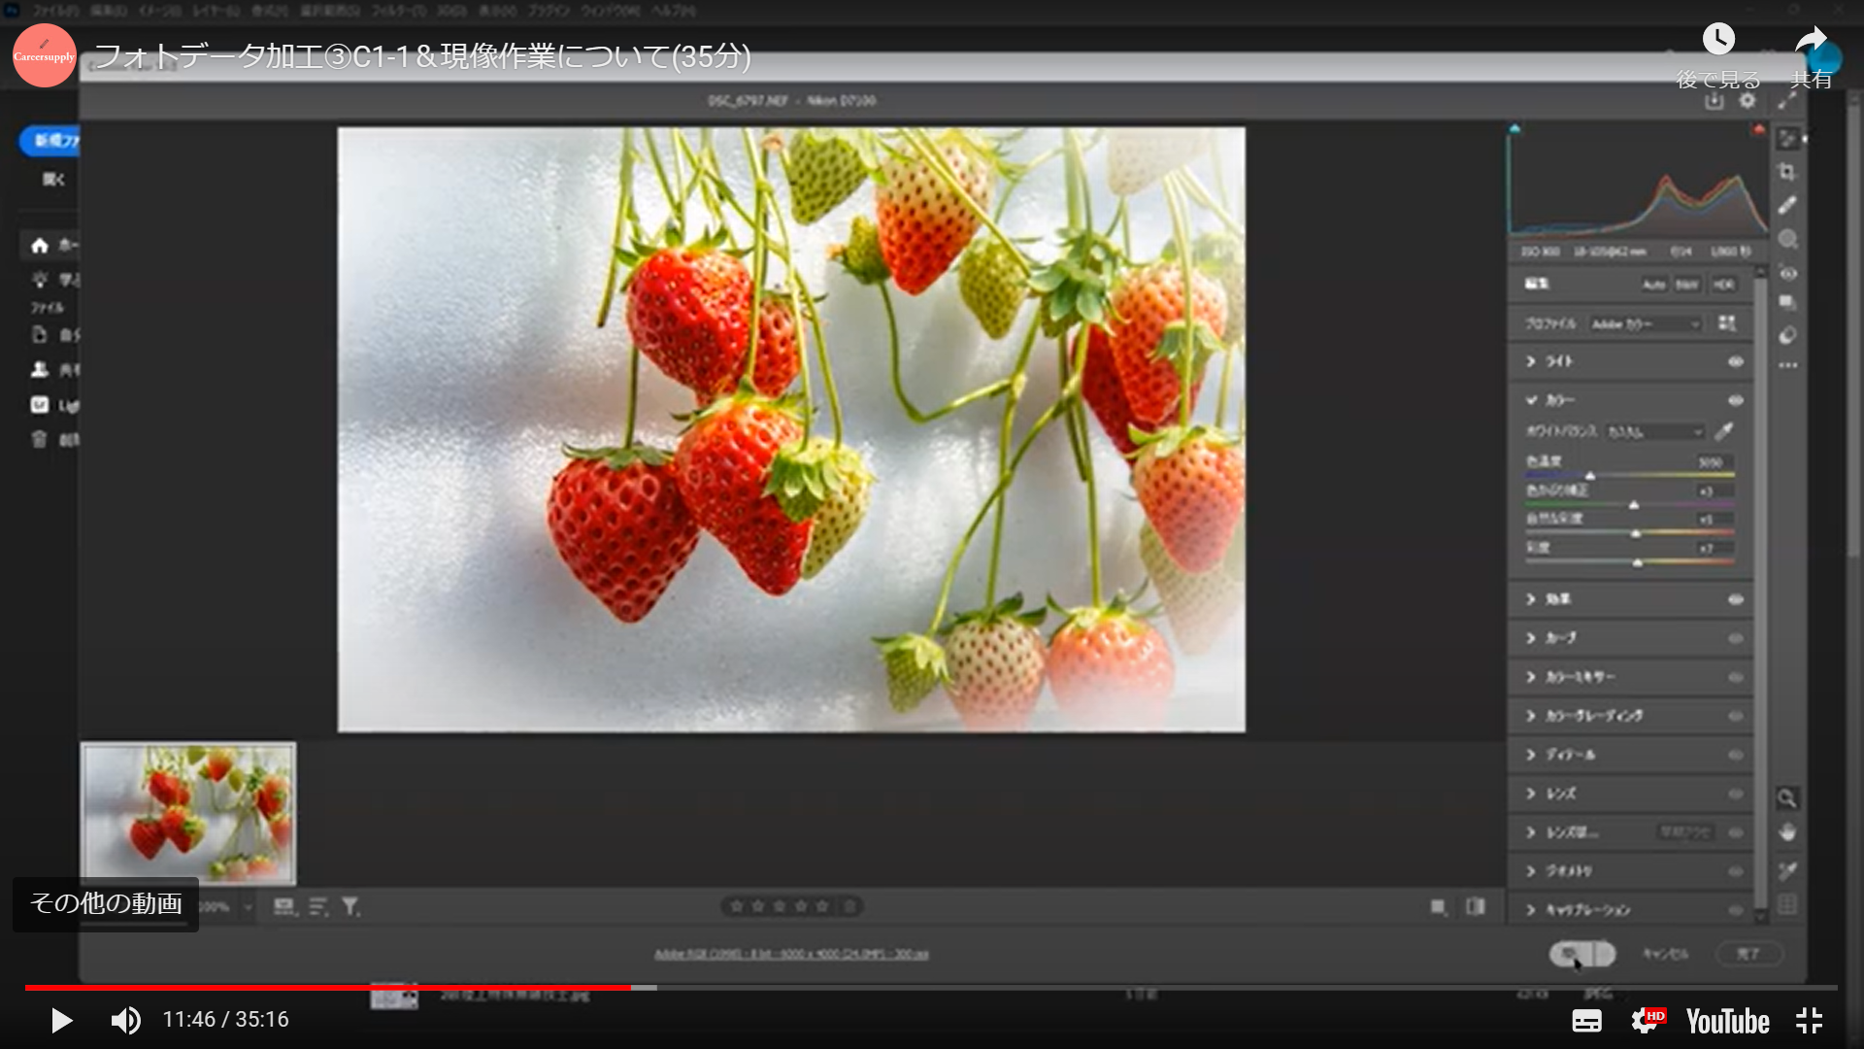The height and width of the screenshot is (1049, 1864).
Task: Click the trash mark-for-deletion icon
Action: pos(849,906)
